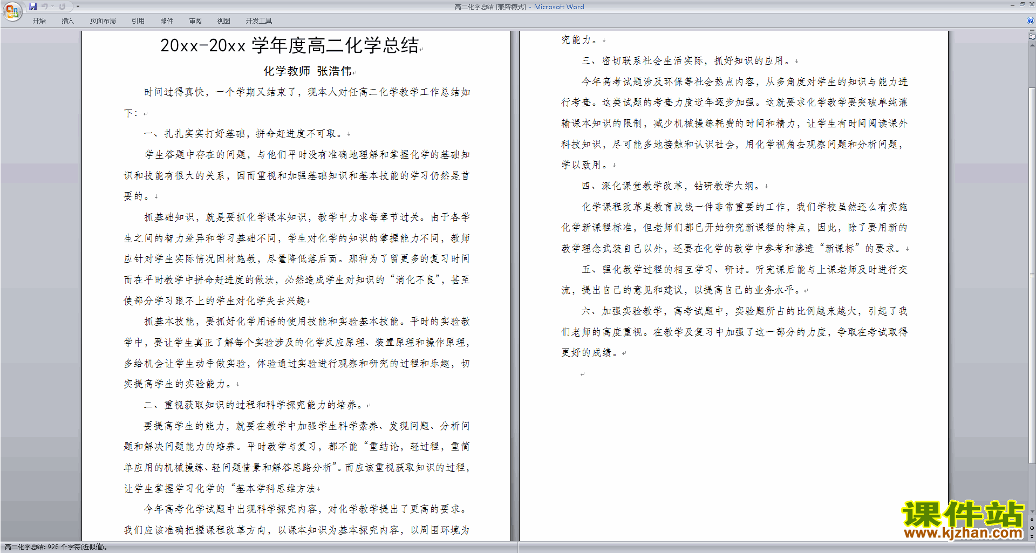Viewport: 1036px width, 553px height.
Task: Open the undo history dropdown arrow
Action: [52, 6]
